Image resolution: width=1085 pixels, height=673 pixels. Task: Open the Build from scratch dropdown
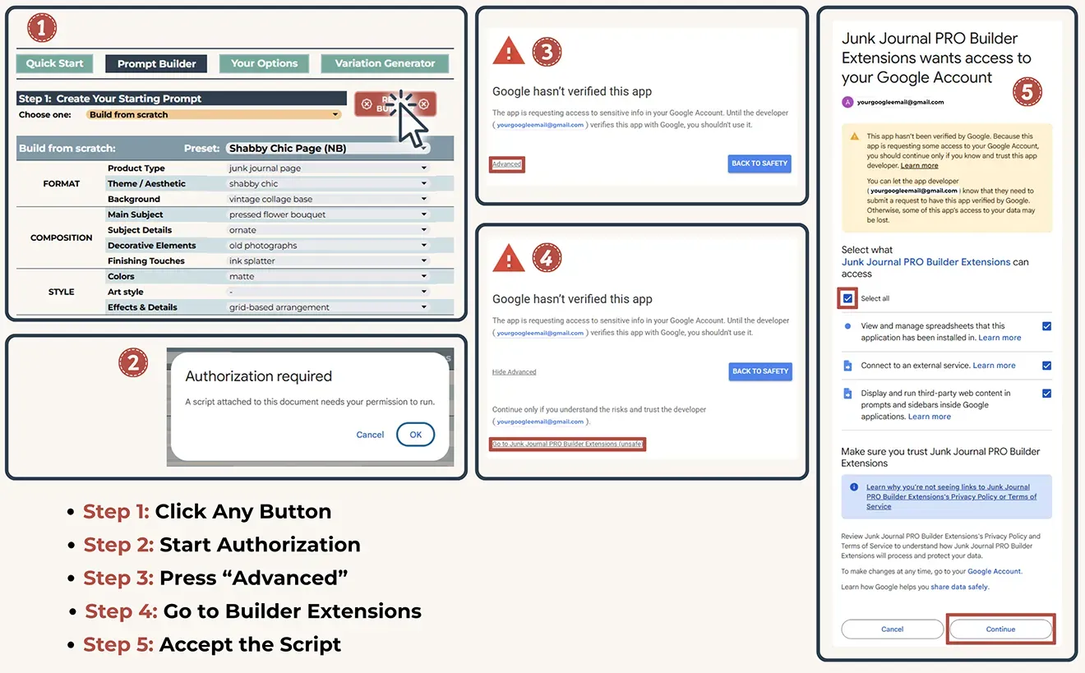coord(214,115)
